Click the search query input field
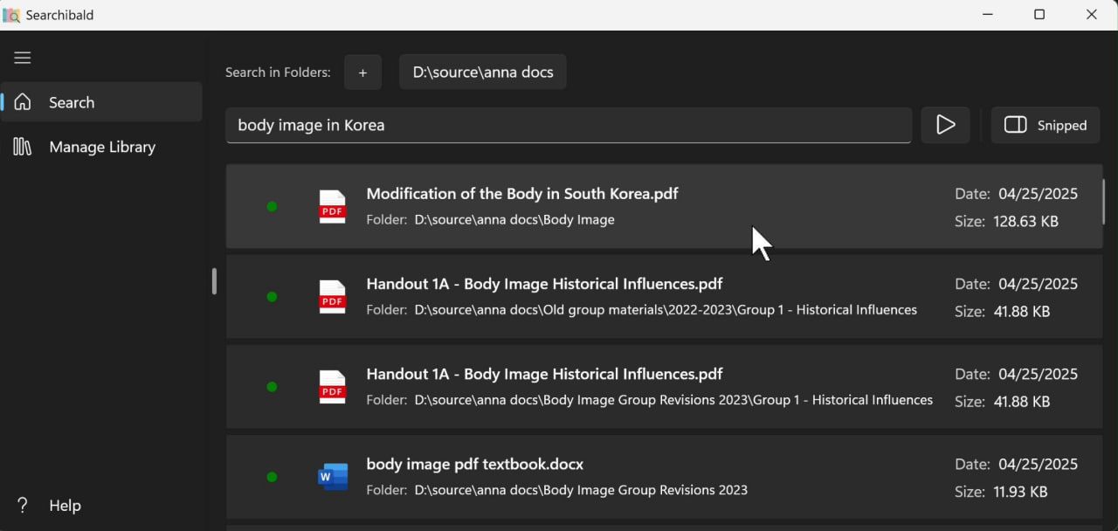Screen dimensions: 1118x531 click(x=569, y=125)
